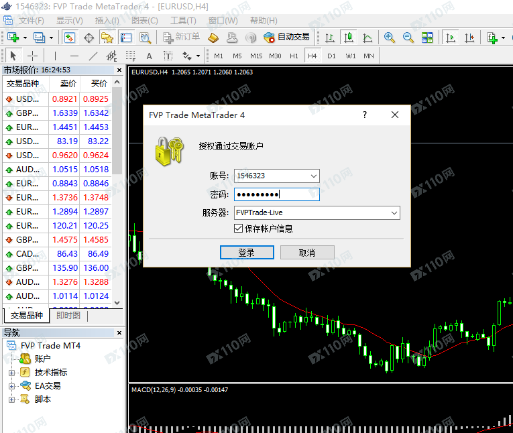Toggle the Data Window crosshair-circle icon
Viewport: 513px width, 433px height.
(89, 38)
